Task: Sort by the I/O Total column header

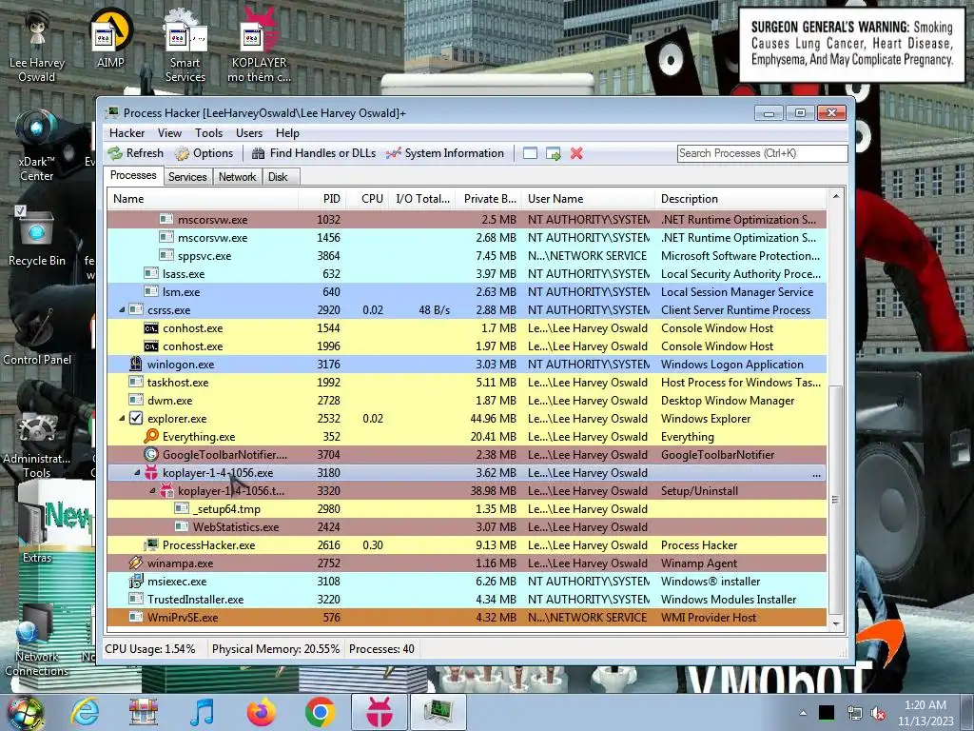Action: click(x=421, y=199)
